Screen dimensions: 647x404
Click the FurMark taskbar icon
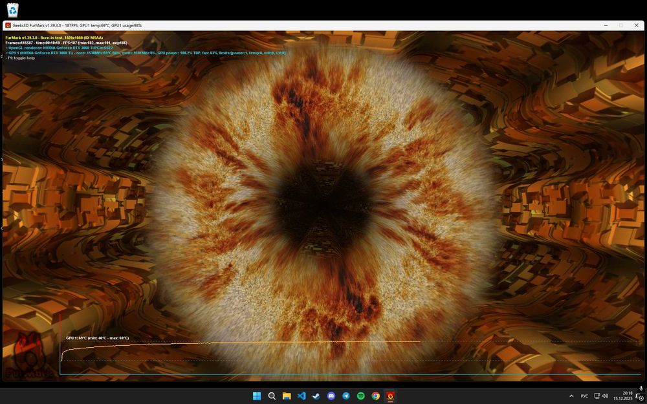coord(390,396)
